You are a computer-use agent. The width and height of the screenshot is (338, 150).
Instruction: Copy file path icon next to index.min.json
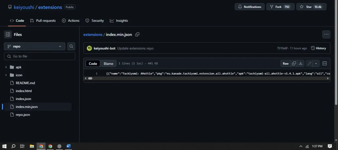click(137, 34)
